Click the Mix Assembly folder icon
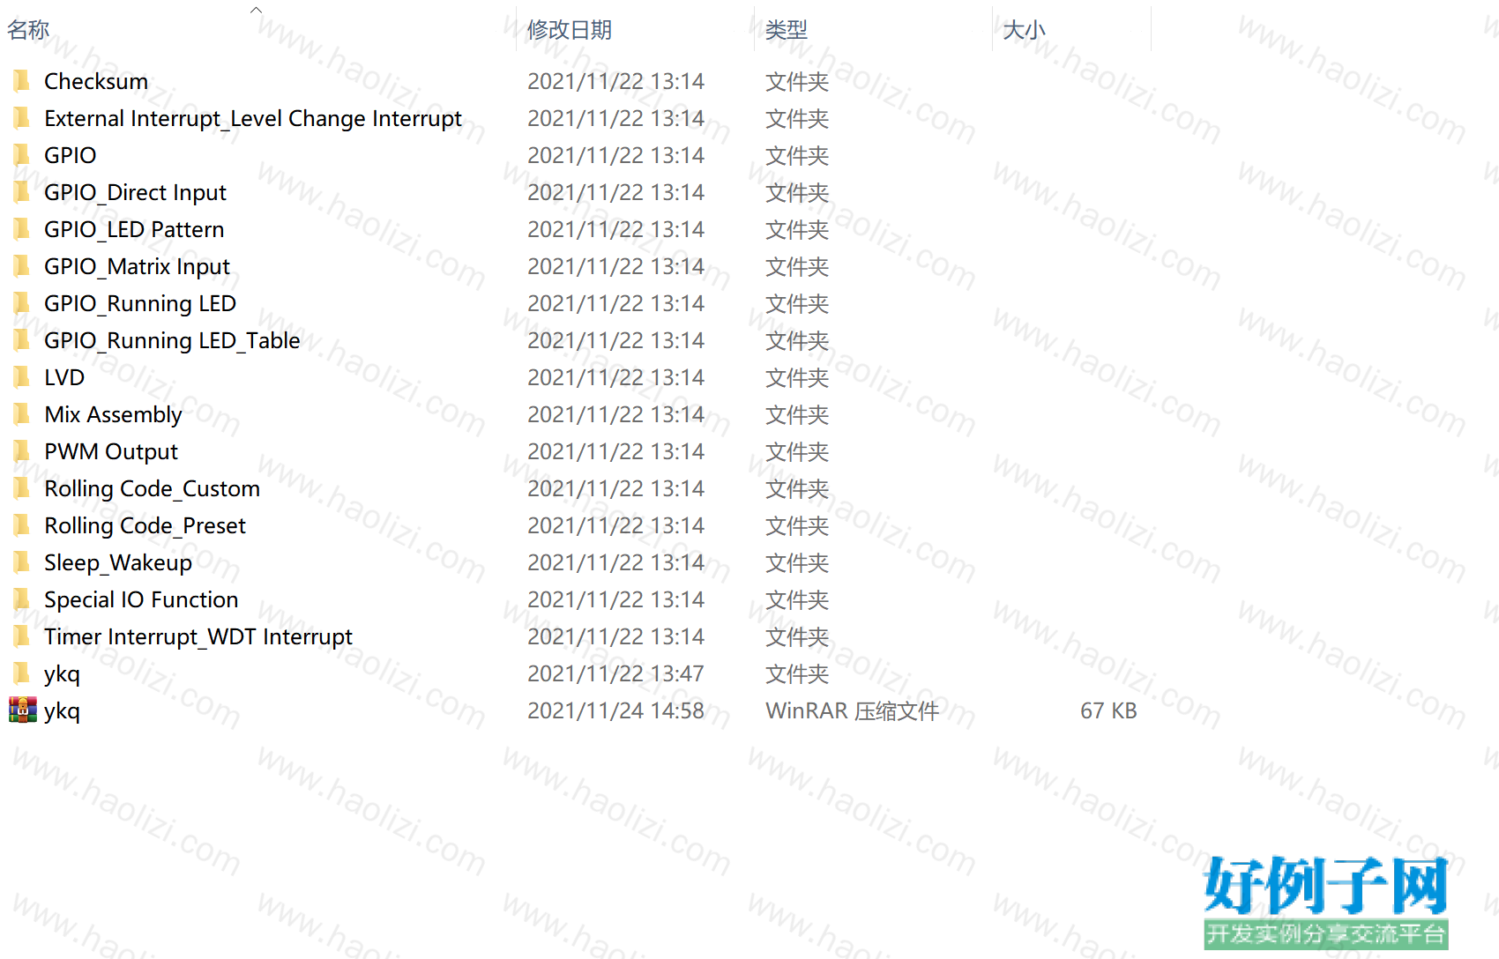 pos(21,414)
